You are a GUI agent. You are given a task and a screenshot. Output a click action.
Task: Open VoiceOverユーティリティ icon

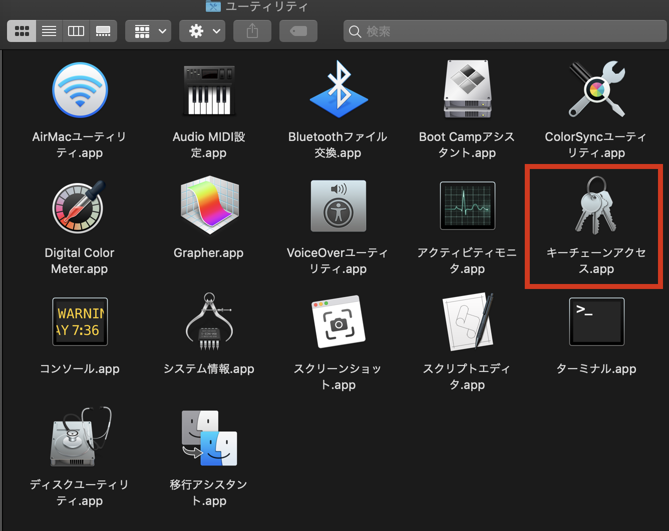(339, 206)
